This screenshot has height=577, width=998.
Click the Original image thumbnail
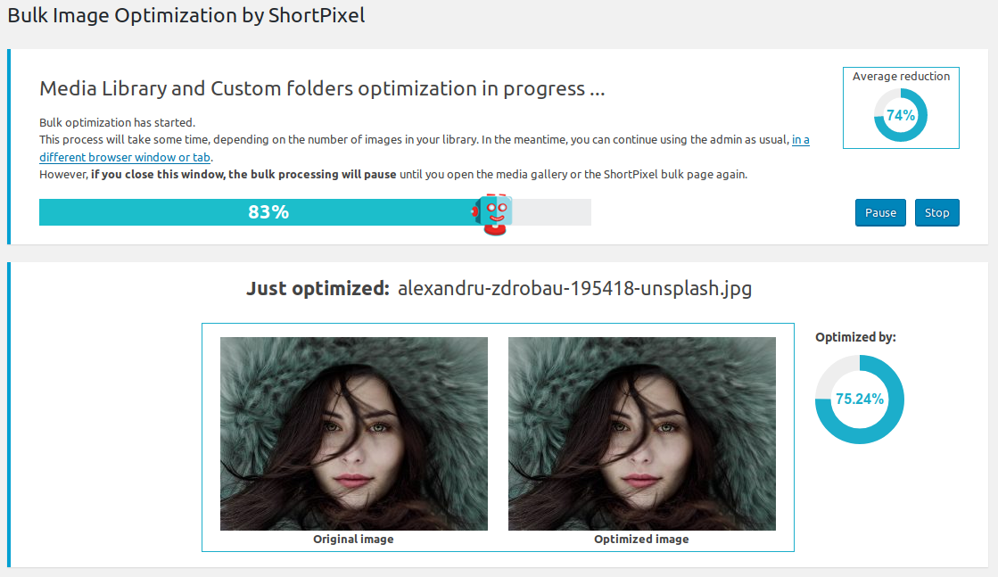coord(353,433)
